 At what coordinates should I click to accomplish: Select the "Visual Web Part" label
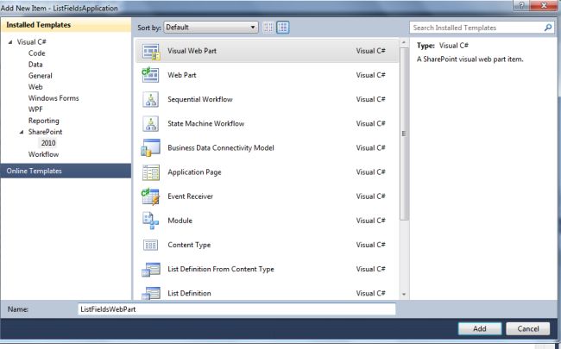coord(192,51)
